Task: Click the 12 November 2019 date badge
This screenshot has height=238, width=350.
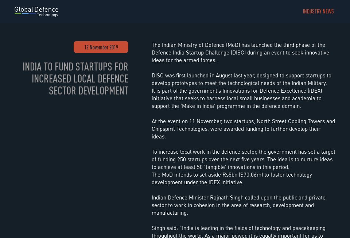Action: [x=101, y=47]
